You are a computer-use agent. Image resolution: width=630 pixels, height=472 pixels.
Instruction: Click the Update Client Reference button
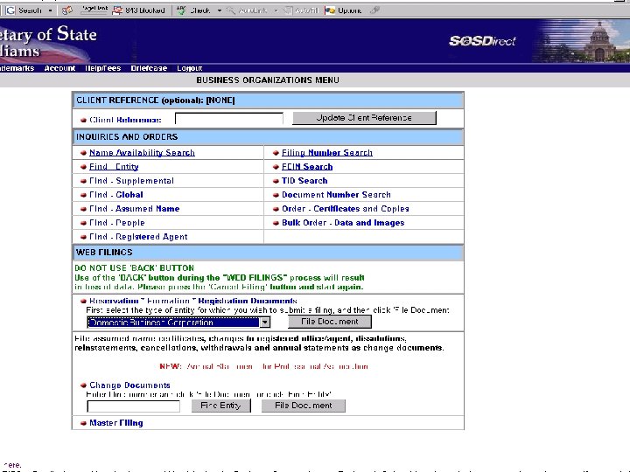point(364,118)
